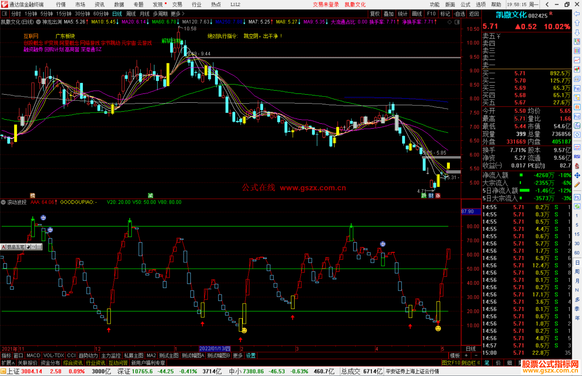Select the RSI indicator icon
Viewport: 582px width, 376px height.
577,157
